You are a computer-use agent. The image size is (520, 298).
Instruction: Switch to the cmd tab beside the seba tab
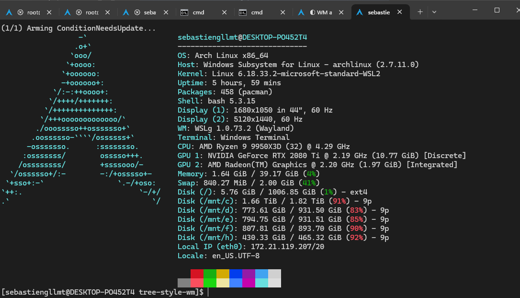pyautogui.click(x=204, y=12)
